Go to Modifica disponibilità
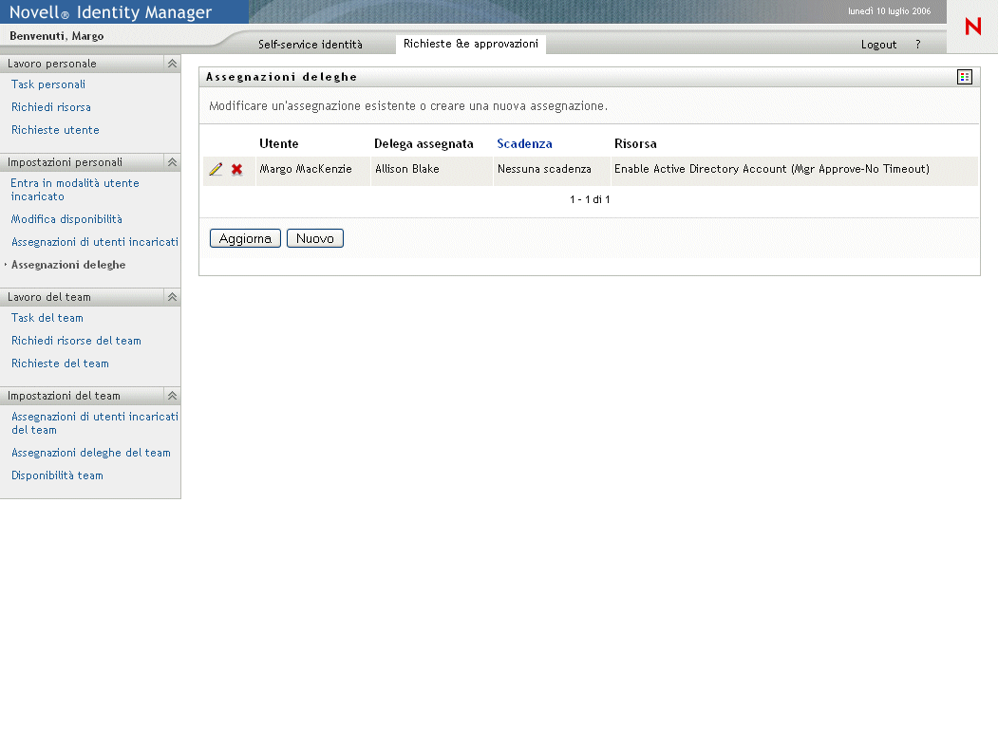The image size is (998, 745). 66,219
